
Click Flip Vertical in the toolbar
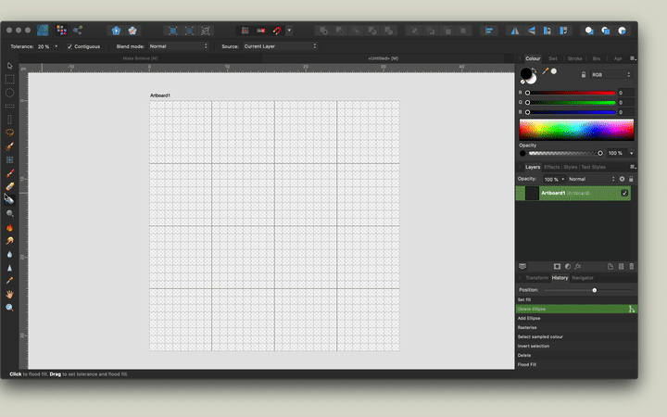(532, 31)
